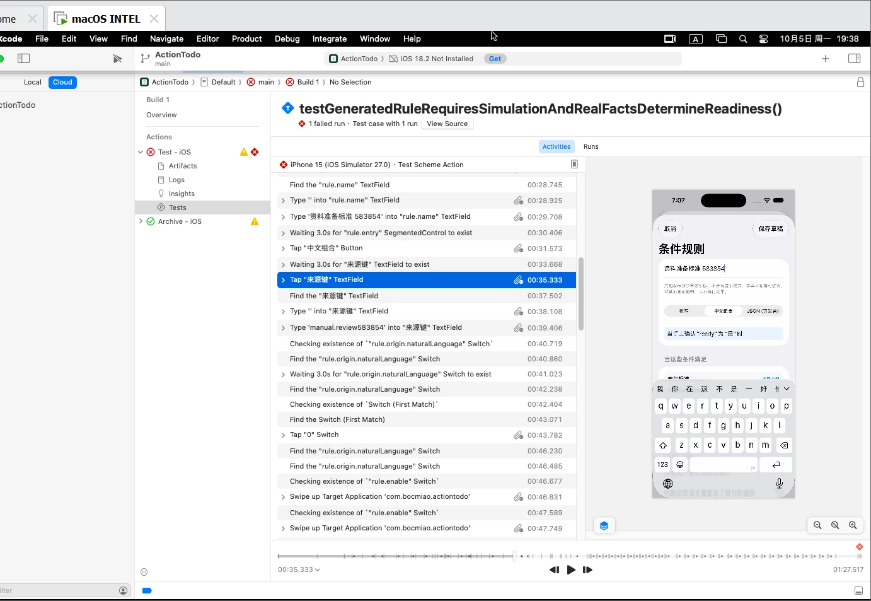The width and height of the screenshot is (871, 601).
Task: Click the breakpoints arrow icon in toolbar
Action: (x=117, y=59)
